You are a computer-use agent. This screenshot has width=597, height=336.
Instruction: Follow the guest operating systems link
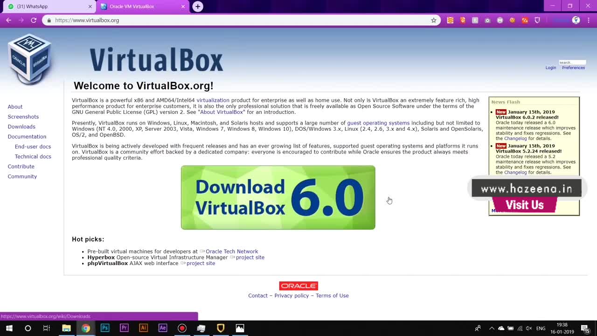coord(378,123)
